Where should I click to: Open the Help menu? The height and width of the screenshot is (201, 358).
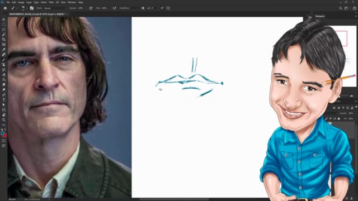pos(81,2)
